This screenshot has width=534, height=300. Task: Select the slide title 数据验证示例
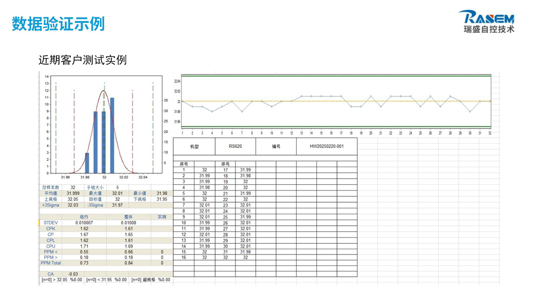pos(58,23)
